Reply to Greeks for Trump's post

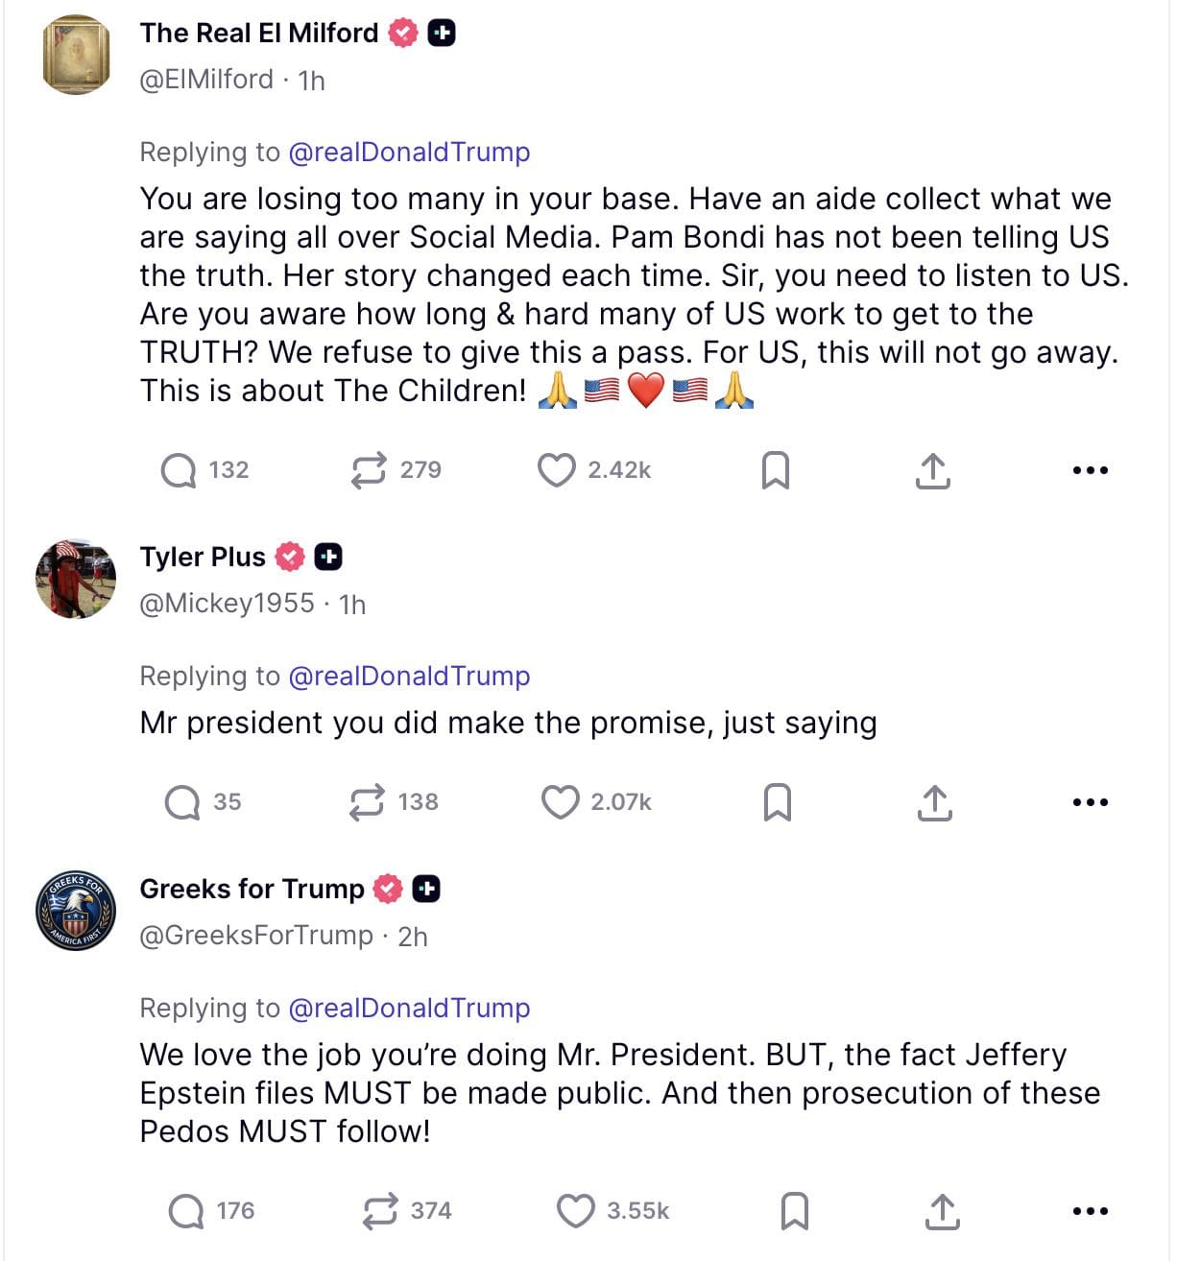point(186,1211)
